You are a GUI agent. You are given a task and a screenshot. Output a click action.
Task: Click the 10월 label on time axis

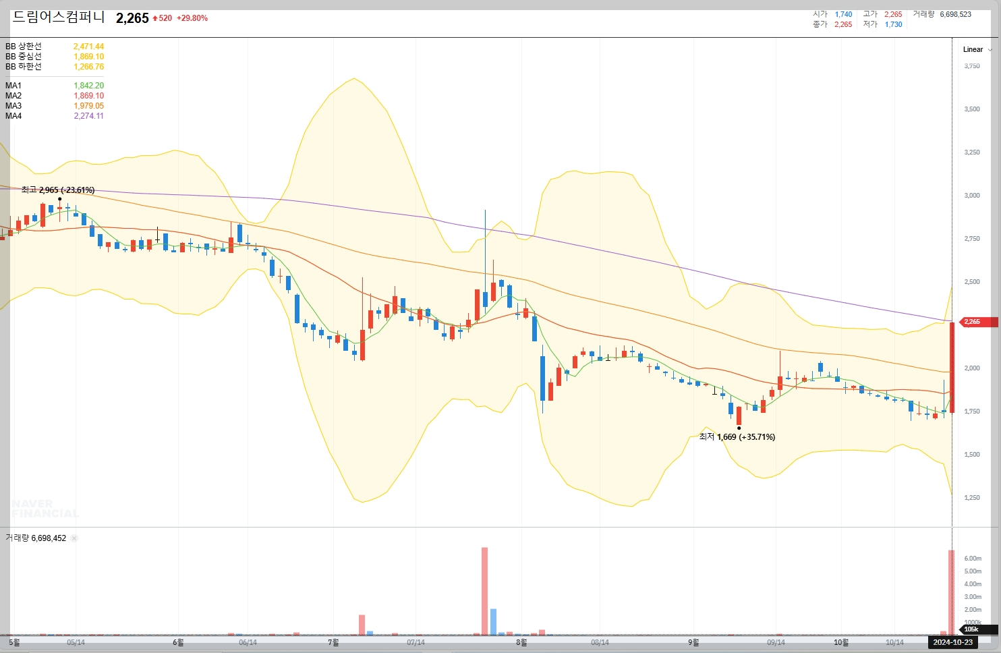click(x=841, y=642)
